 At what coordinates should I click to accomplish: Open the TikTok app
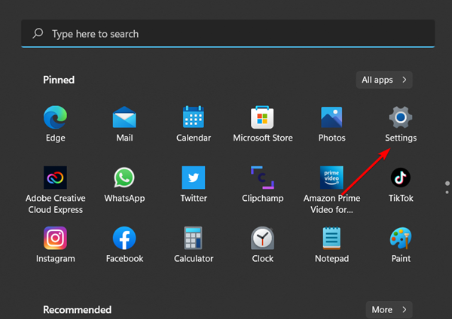(400, 178)
